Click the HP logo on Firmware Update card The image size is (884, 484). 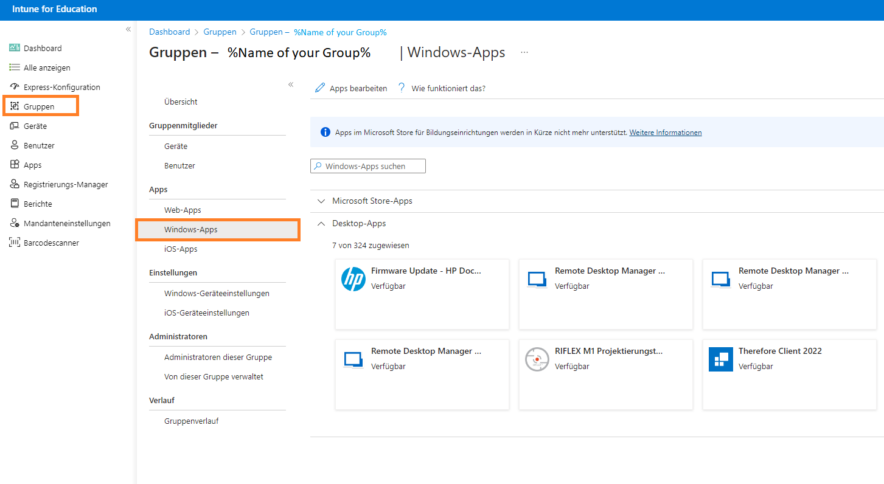click(x=353, y=279)
